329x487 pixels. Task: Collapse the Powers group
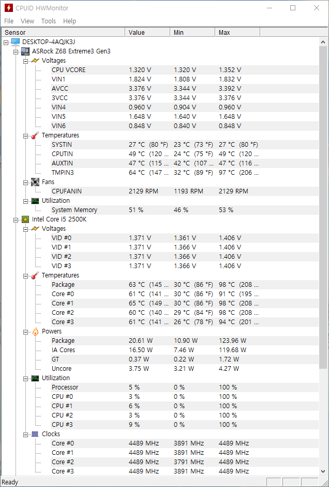pos(26,332)
